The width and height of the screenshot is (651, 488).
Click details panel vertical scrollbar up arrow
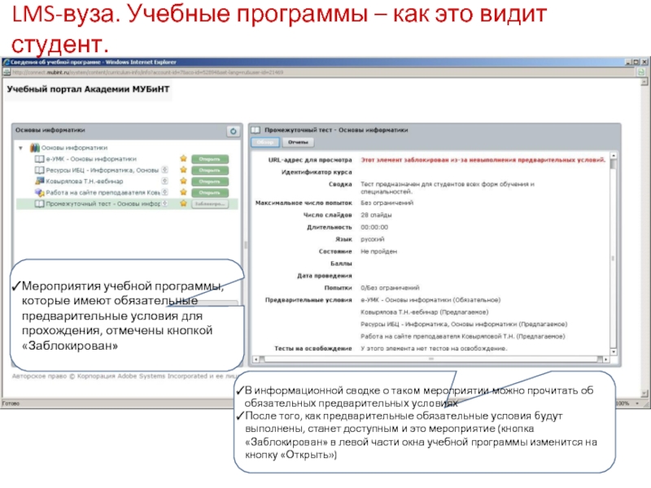(x=614, y=155)
